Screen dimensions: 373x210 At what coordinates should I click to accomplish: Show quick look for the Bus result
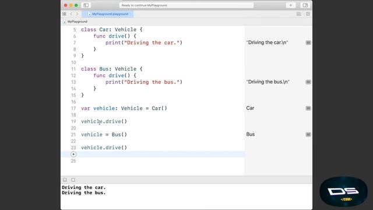tap(308, 135)
